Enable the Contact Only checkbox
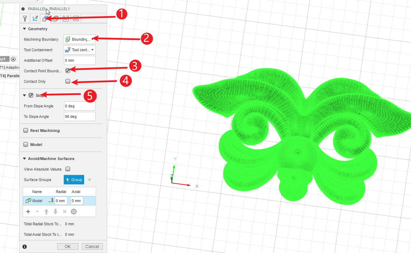Screen dimensions: 411x253 [68, 81]
